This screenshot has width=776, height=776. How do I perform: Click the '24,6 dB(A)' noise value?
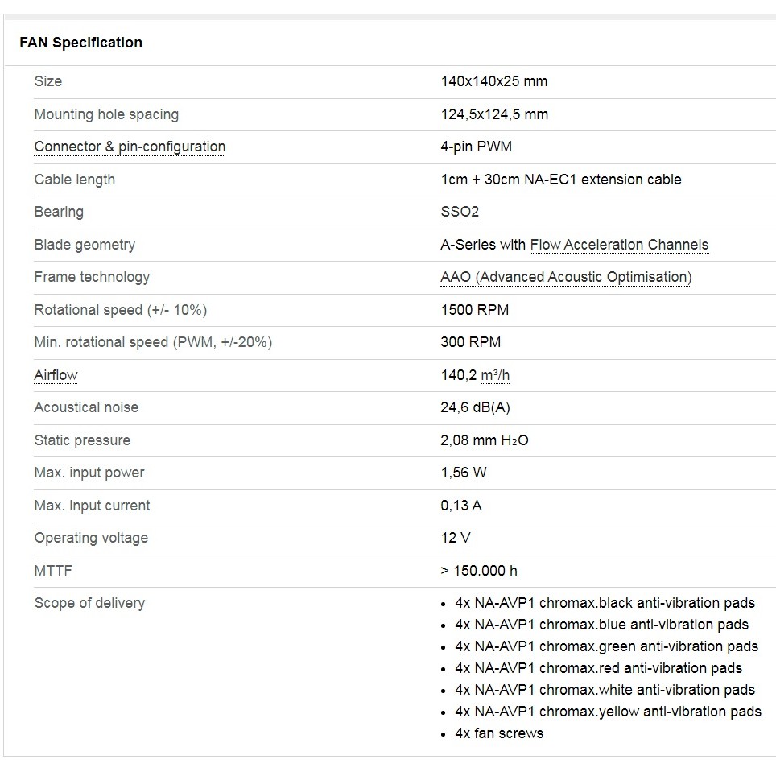click(475, 407)
